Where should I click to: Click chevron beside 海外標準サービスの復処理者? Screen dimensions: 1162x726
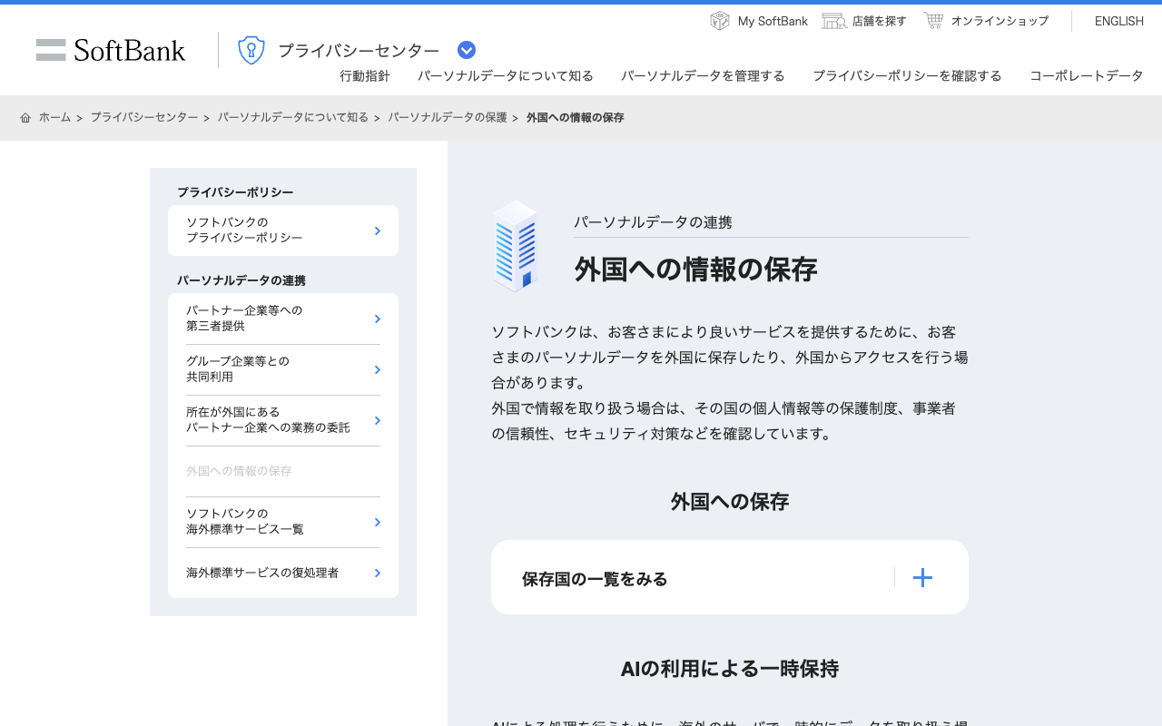point(378,573)
